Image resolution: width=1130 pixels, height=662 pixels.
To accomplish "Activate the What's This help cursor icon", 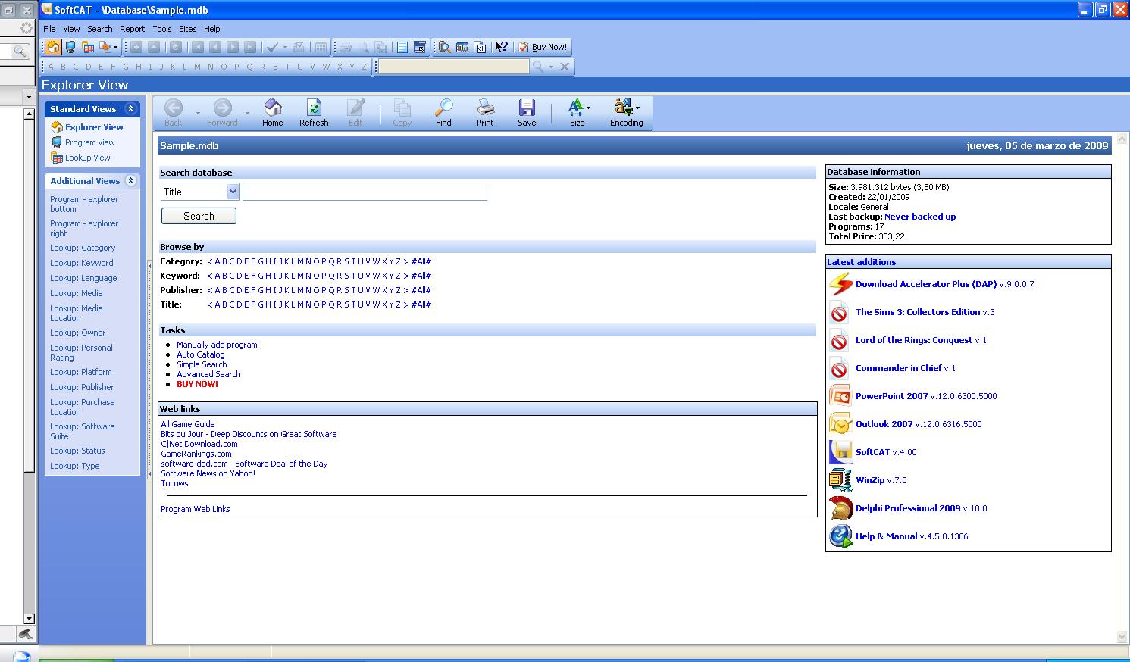I will (501, 47).
